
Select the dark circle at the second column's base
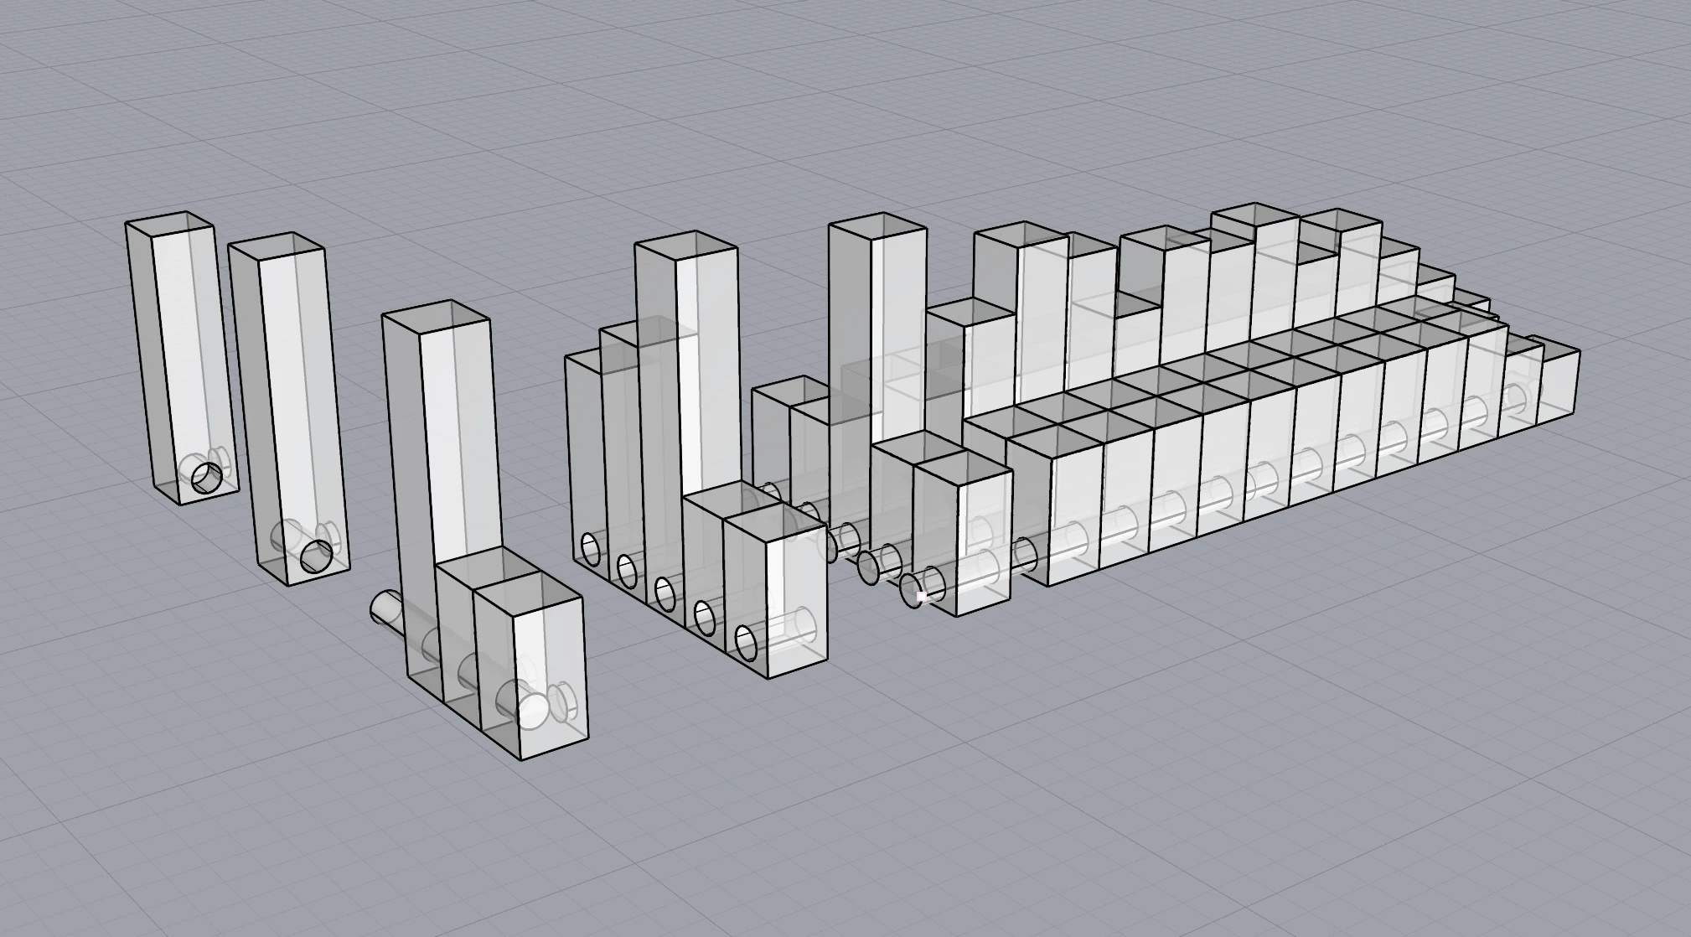pyautogui.click(x=317, y=556)
